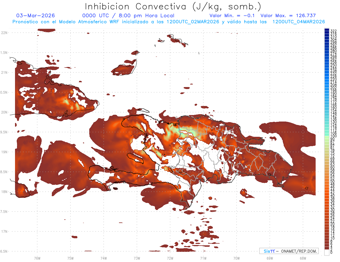Select the pale green swatch beside '100'
Screen dimensions: 340x262
point(327,137)
